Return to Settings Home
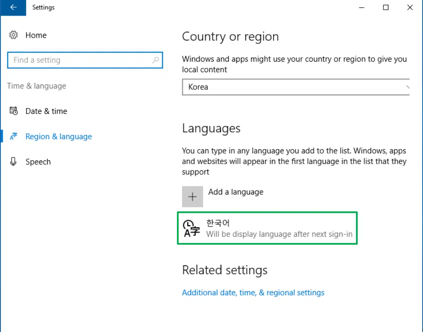 click(x=36, y=35)
